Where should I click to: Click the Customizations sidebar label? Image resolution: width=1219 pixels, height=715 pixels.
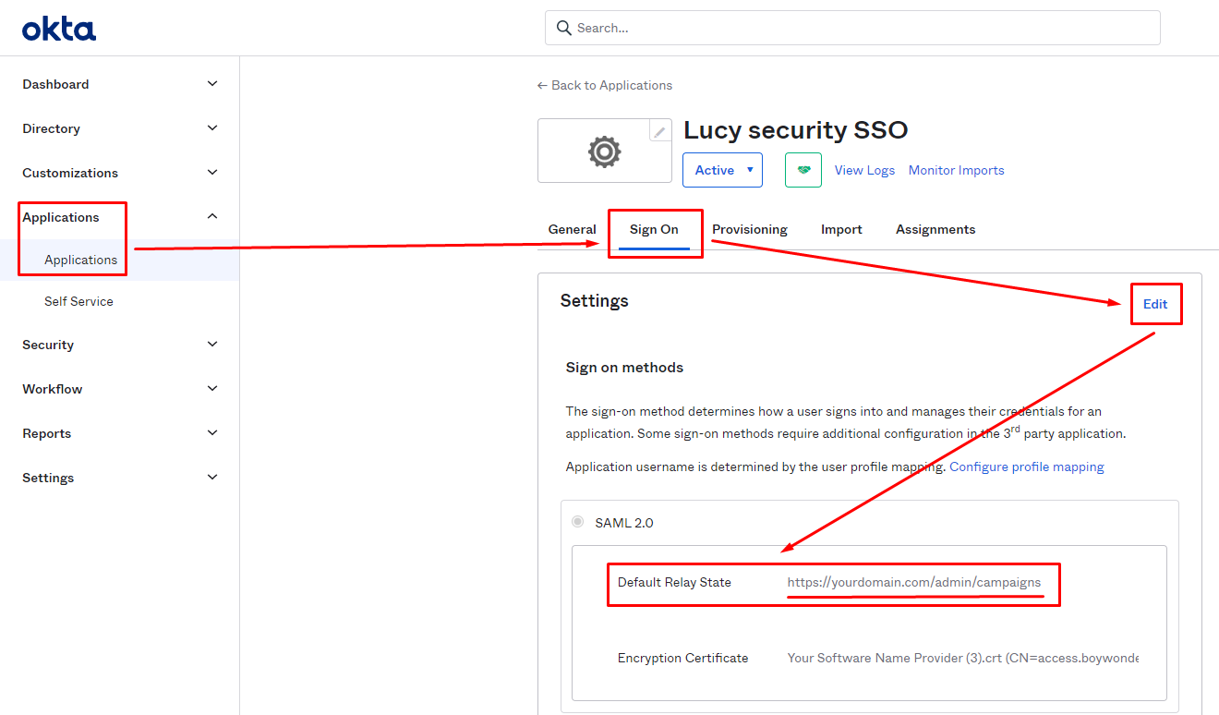point(70,173)
